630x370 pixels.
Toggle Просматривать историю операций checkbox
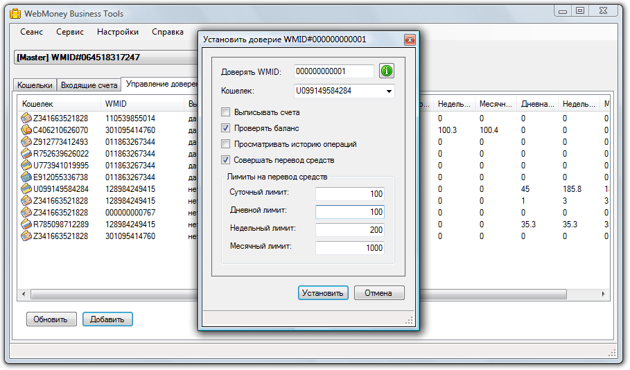225,144
